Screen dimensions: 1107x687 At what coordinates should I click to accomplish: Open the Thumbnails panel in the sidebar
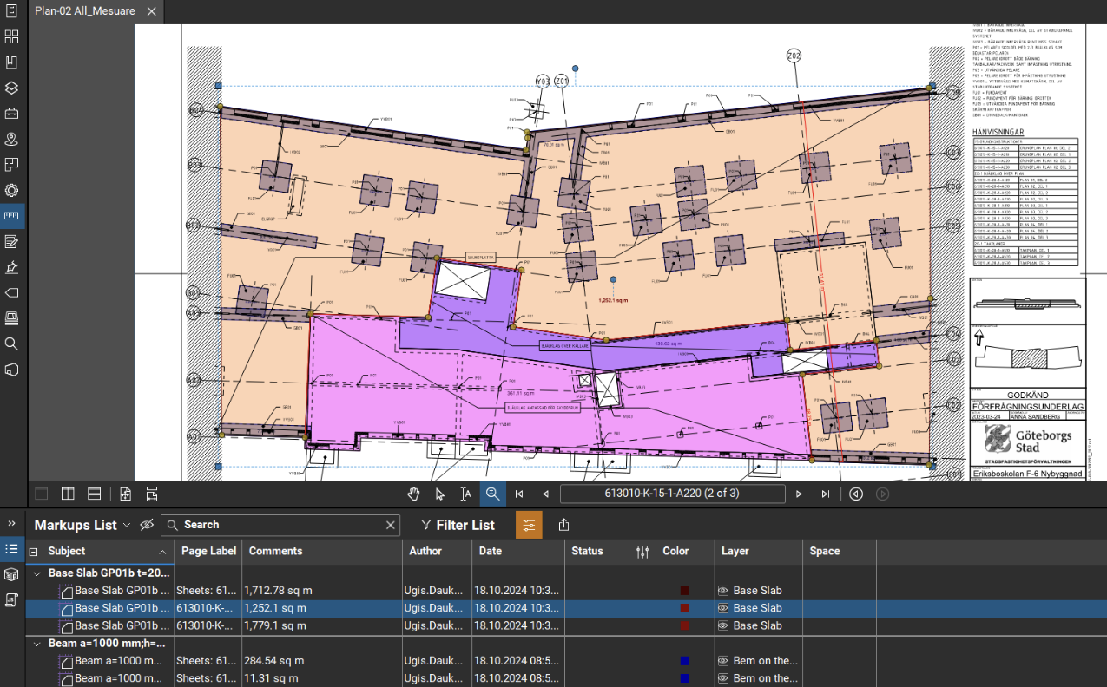click(12, 36)
